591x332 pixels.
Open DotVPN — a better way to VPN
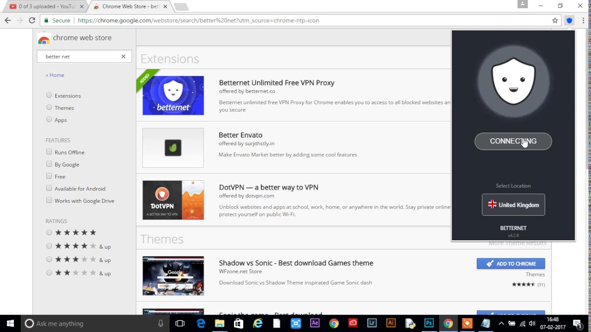[x=269, y=187]
